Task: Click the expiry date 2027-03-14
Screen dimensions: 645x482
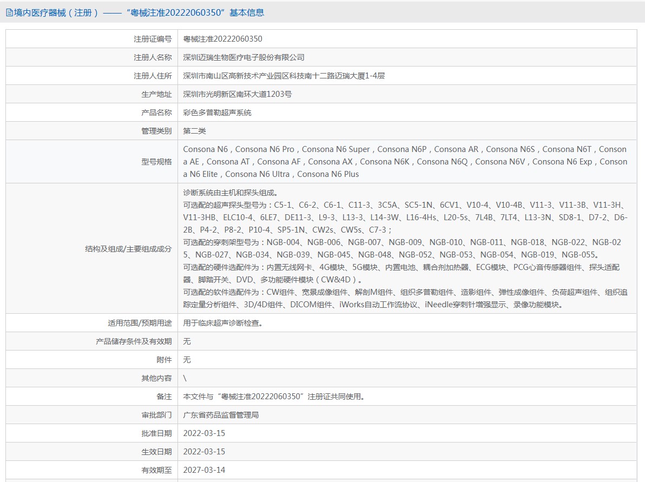Action: [x=204, y=470]
